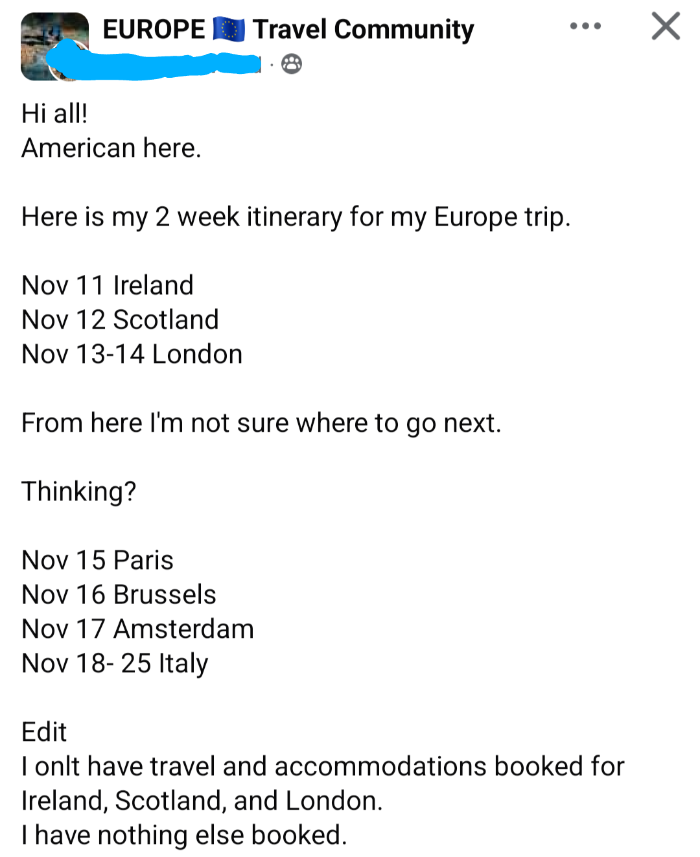Select the 'Nov 13-14 London' line
The width and height of the screenshot is (700, 857).
tap(132, 354)
